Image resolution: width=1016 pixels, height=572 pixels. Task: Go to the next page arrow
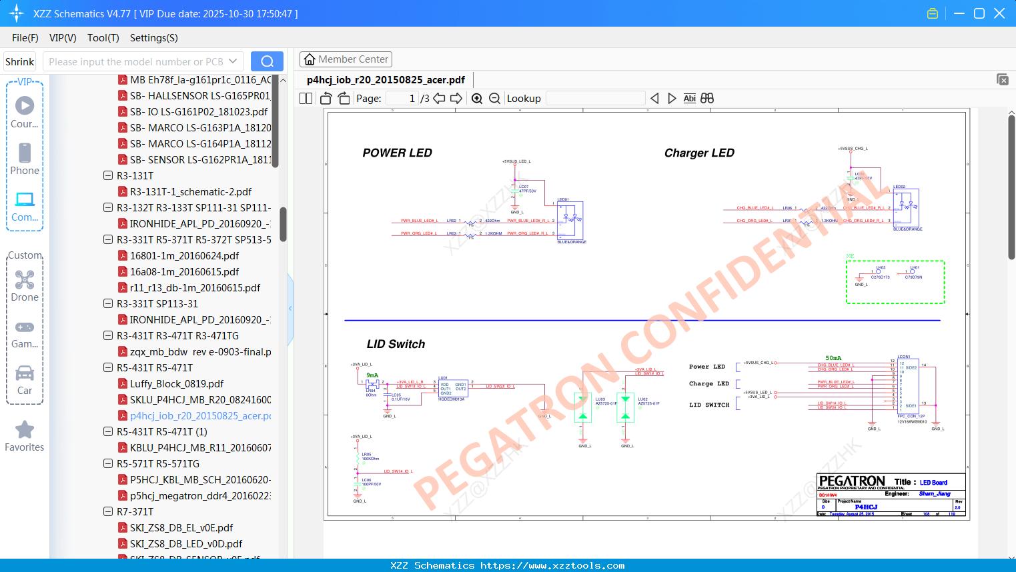[x=456, y=99]
